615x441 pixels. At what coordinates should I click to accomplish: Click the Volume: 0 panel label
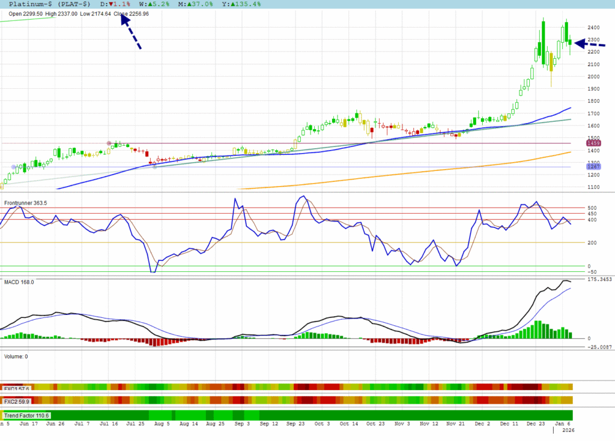[16, 356]
